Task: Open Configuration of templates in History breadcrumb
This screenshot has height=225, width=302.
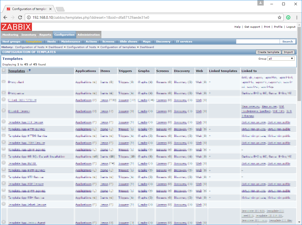Action: (x=118, y=47)
